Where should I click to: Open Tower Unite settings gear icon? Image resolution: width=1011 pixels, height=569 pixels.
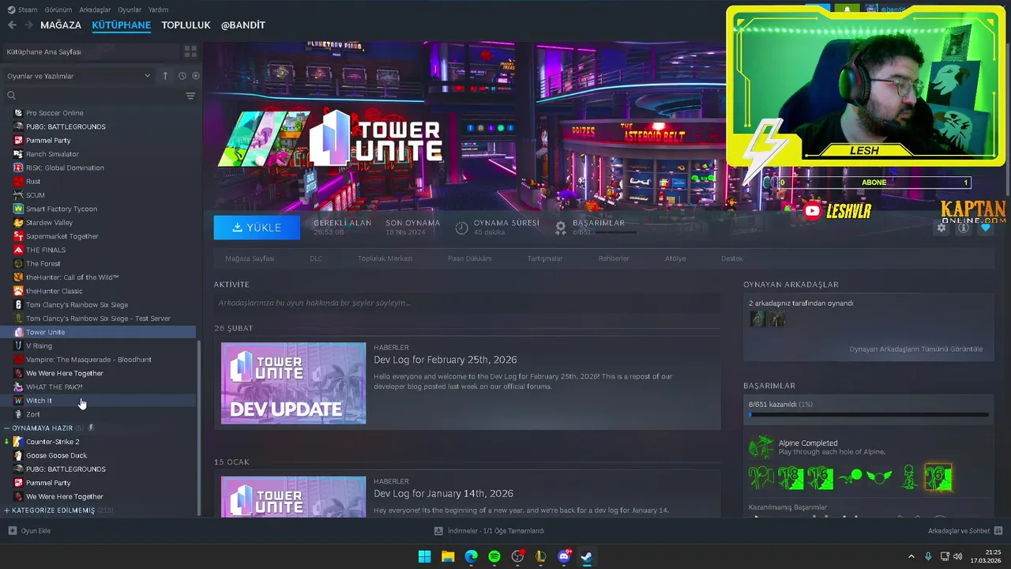point(941,228)
